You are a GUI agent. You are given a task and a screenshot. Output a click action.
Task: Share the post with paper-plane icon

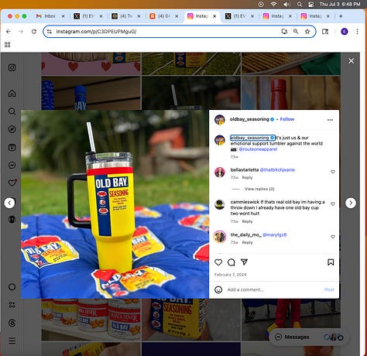tap(244, 262)
